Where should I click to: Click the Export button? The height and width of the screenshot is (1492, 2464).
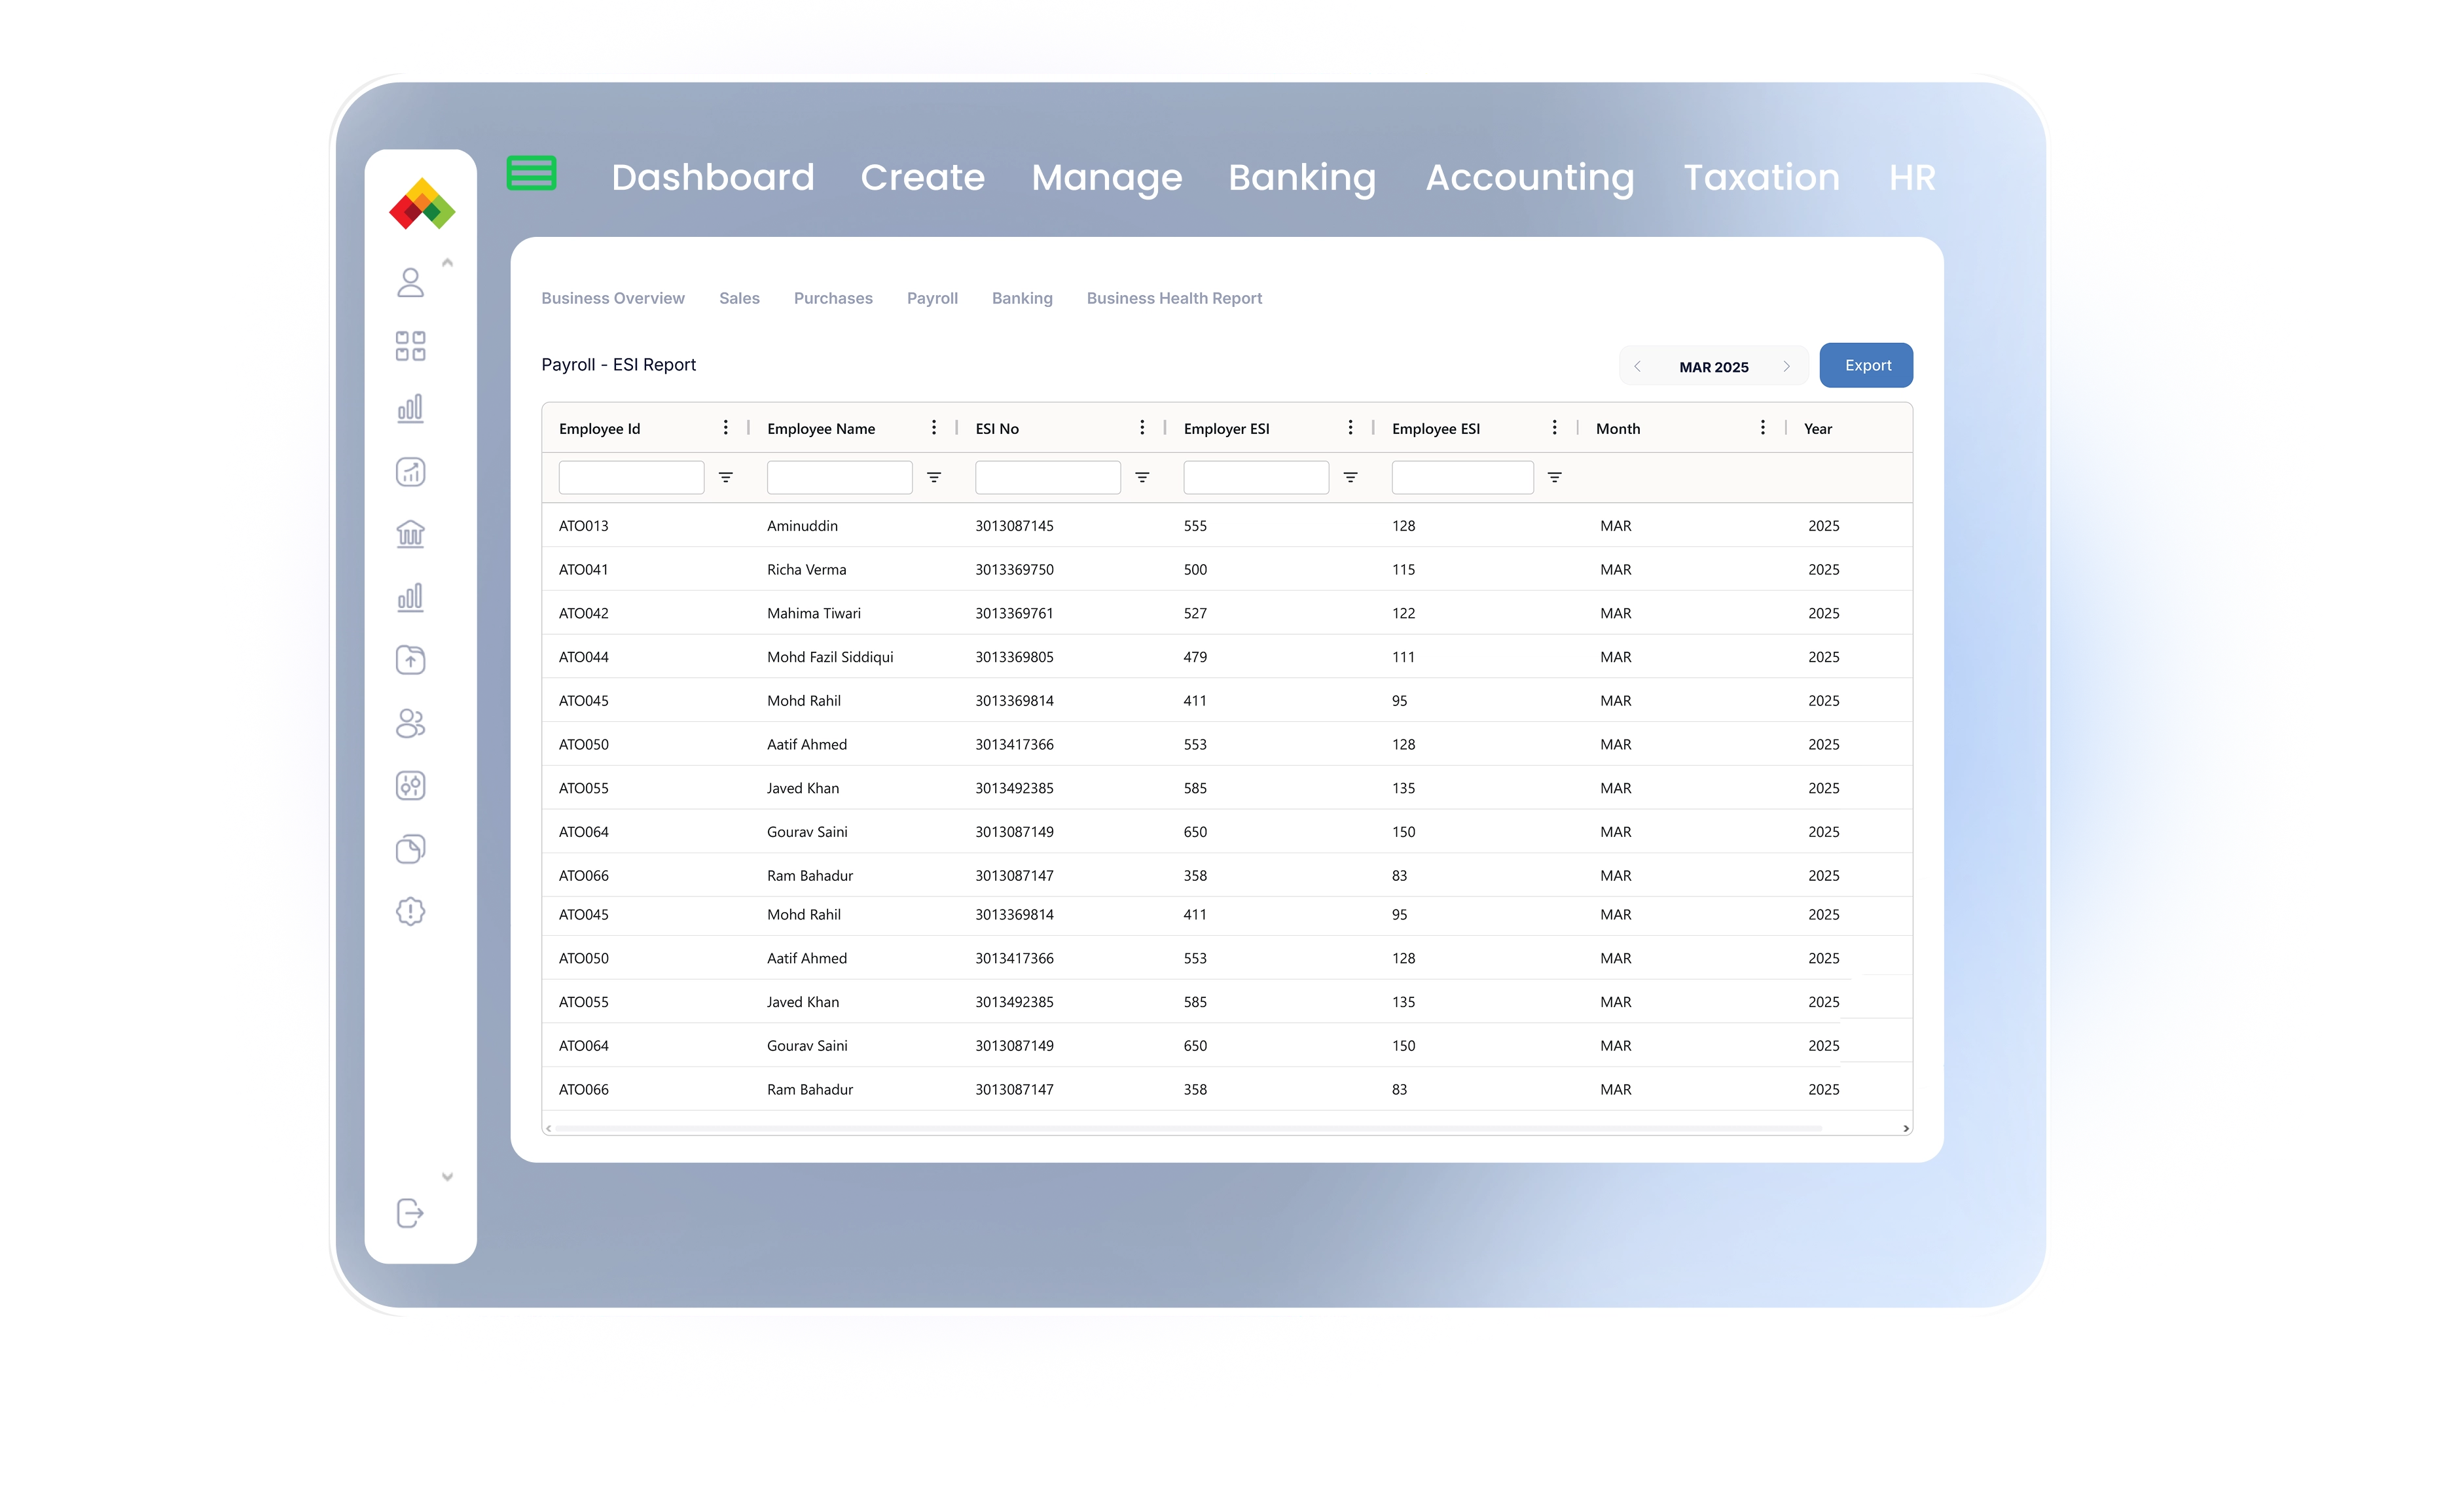(1866, 364)
